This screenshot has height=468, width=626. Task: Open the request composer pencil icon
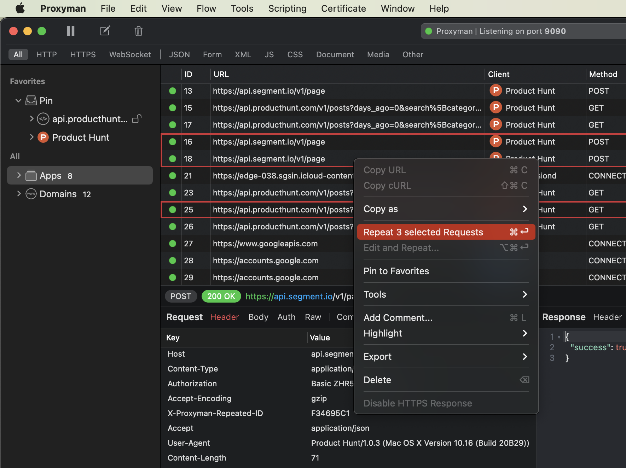(x=105, y=31)
